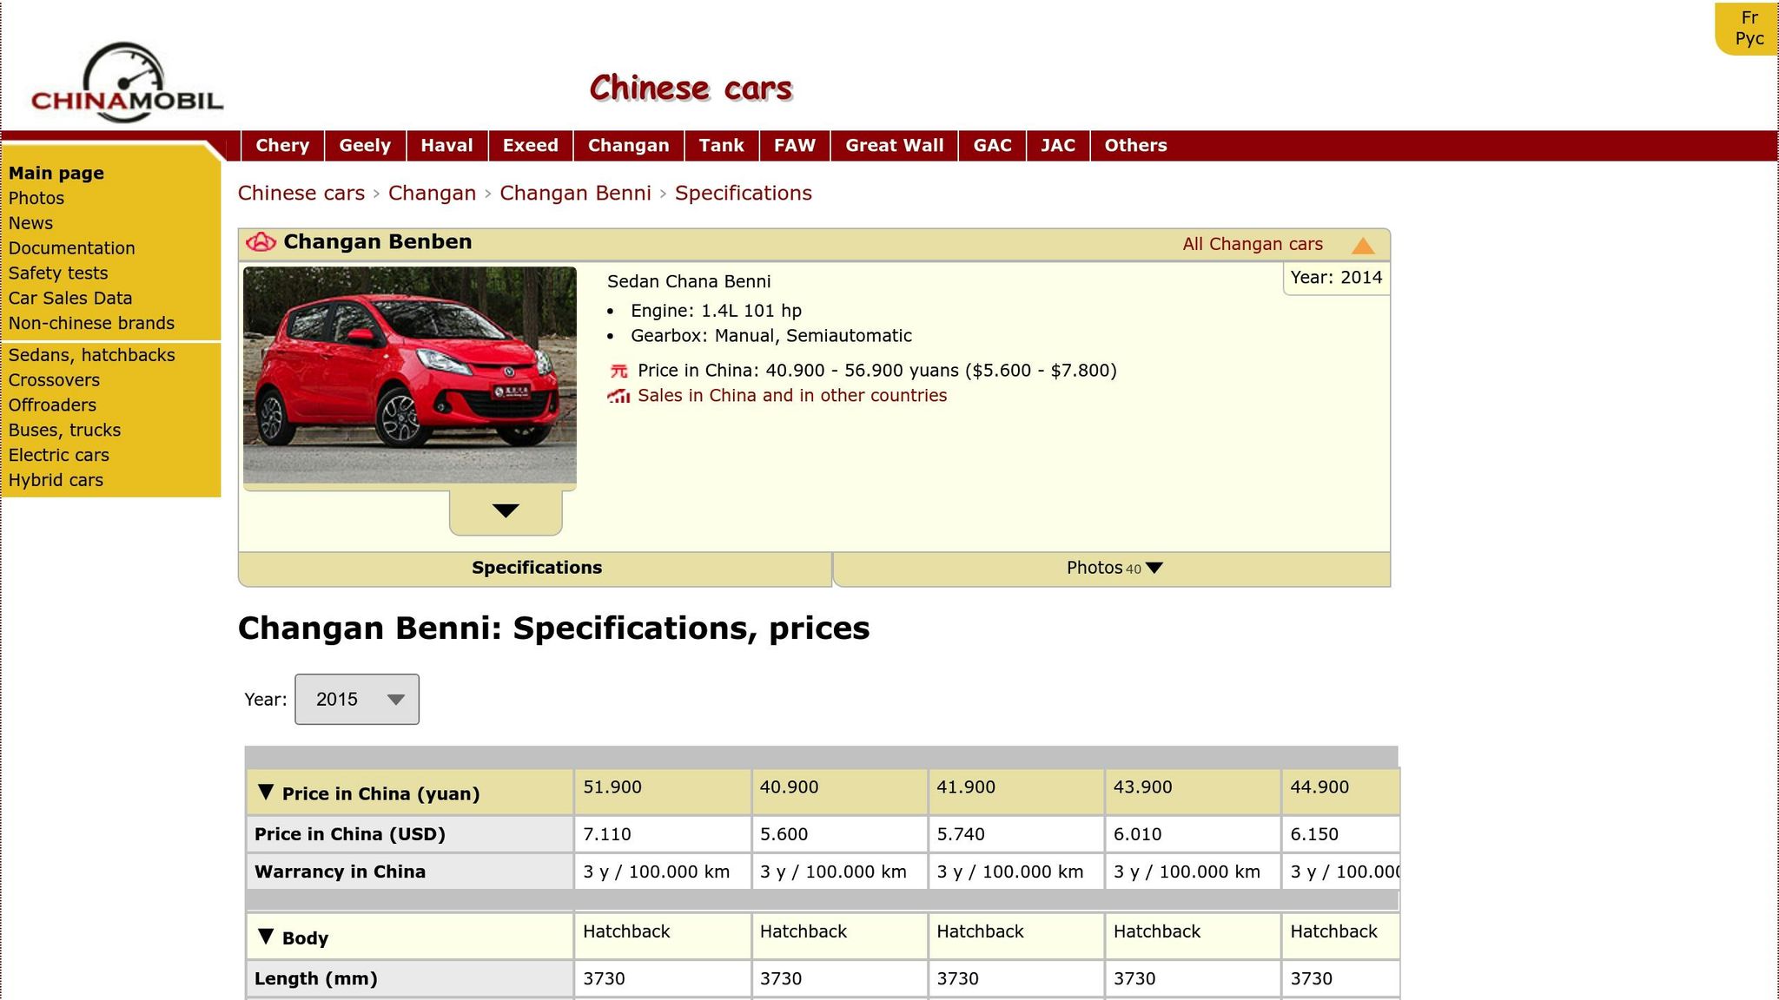
Task: Open All Changan cars link
Action: click(x=1253, y=245)
